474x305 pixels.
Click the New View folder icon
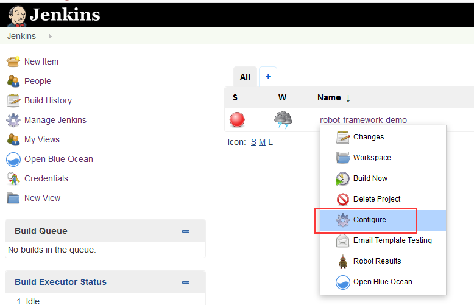(x=13, y=198)
